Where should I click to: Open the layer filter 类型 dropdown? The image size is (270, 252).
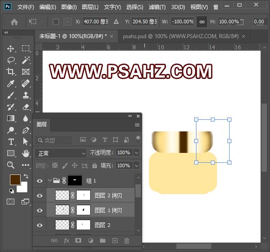[53, 140]
